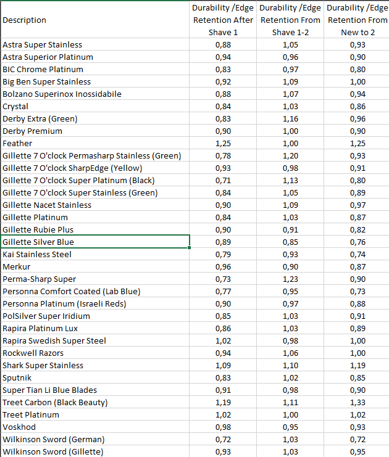Select the Description header cell
Viewport: 389px width, 457px height.
pos(95,20)
